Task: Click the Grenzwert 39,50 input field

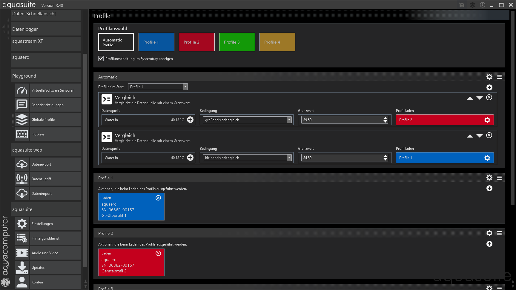Action: point(342,120)
